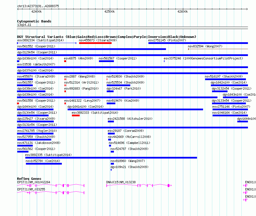256x216 pixels.
Task: Click the nsv561552 (Cooper2011) label
Action: pyautogui.click(x=36, y=46)
